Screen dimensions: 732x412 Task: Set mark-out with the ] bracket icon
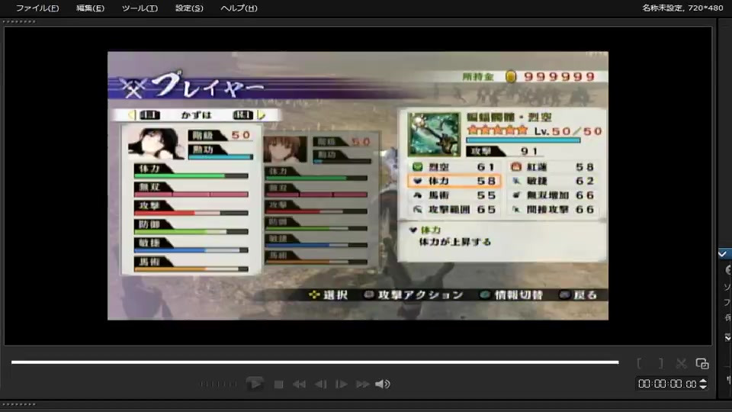point(660,363)
